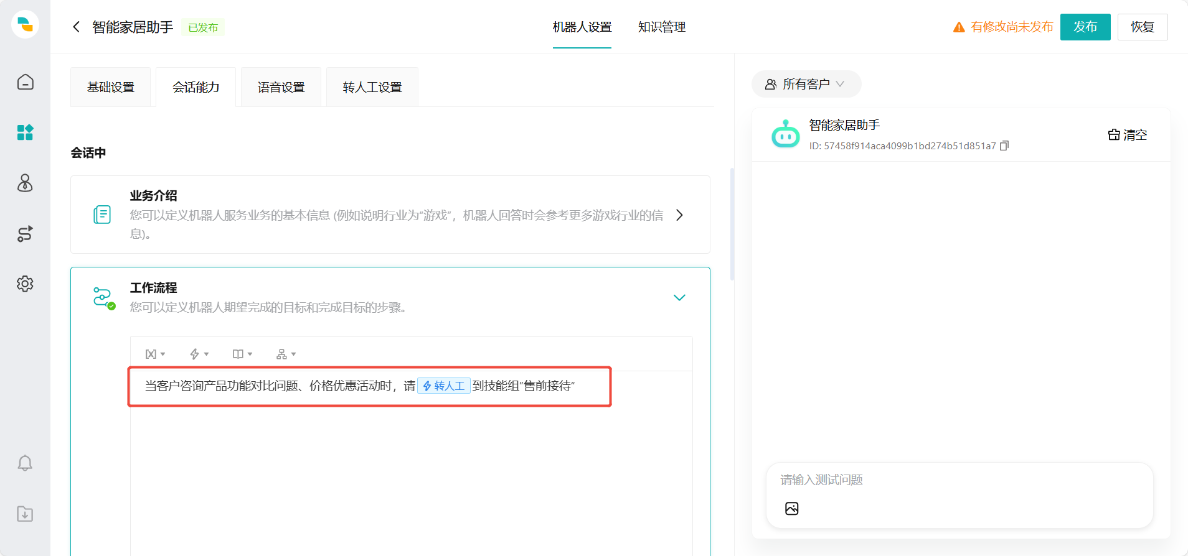Viewport: 1188px width, 556px height.
Task: Click the robot avatar in test panel
Action: click(785, 134)
